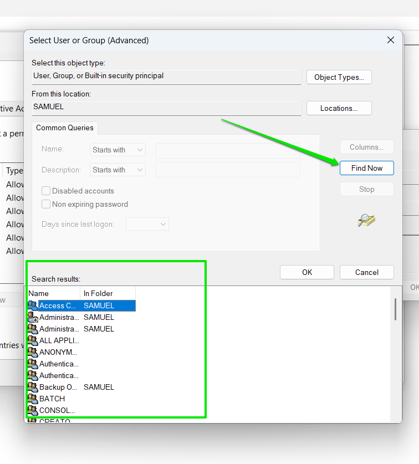Select the Access C... result row
The height and width of the screenshot is (464, 419).
click(x=81, y=305)
